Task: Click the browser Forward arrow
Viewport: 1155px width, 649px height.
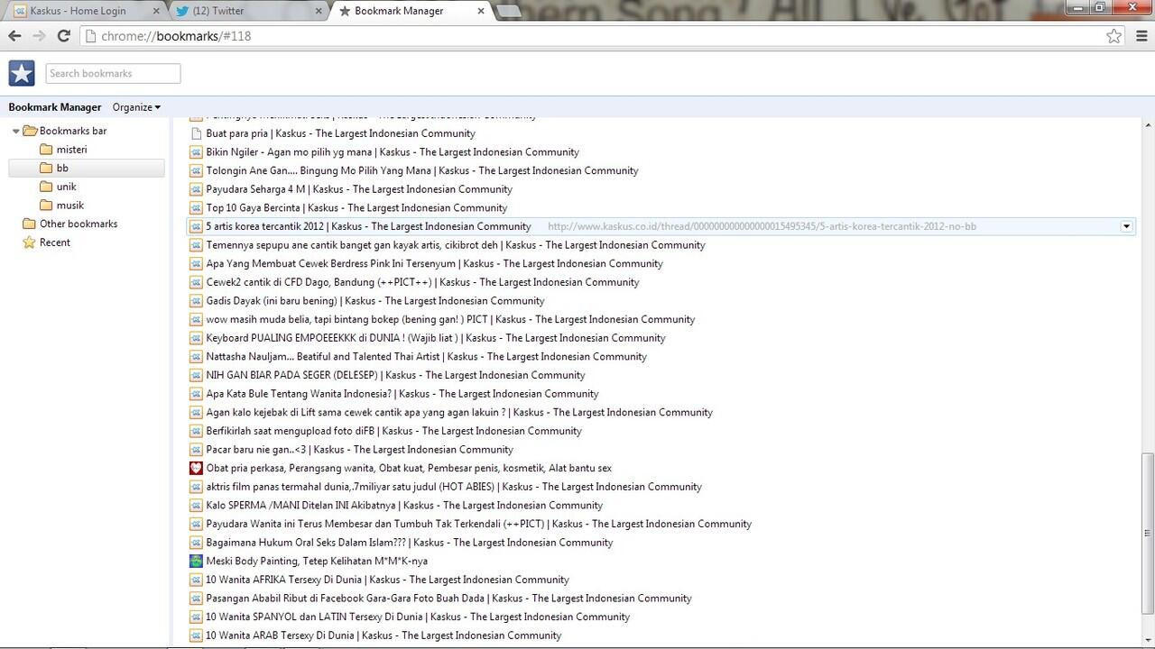Action: tap(39, 36)
